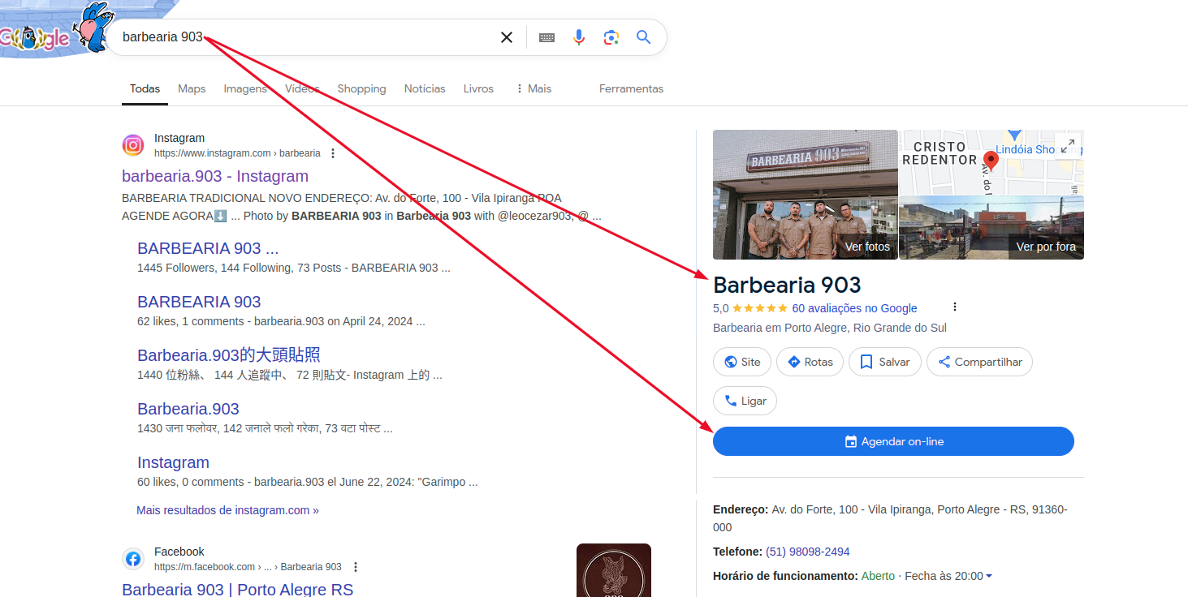Click the Rotas directions button
The height and width of the screenshot is (597, 1188).
coord(810,362)
